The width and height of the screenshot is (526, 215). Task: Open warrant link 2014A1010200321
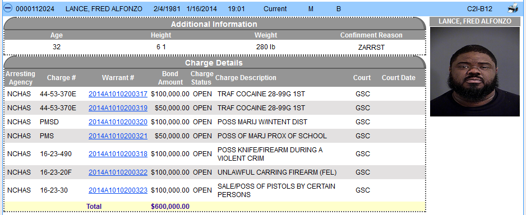[x=118, y=136]
